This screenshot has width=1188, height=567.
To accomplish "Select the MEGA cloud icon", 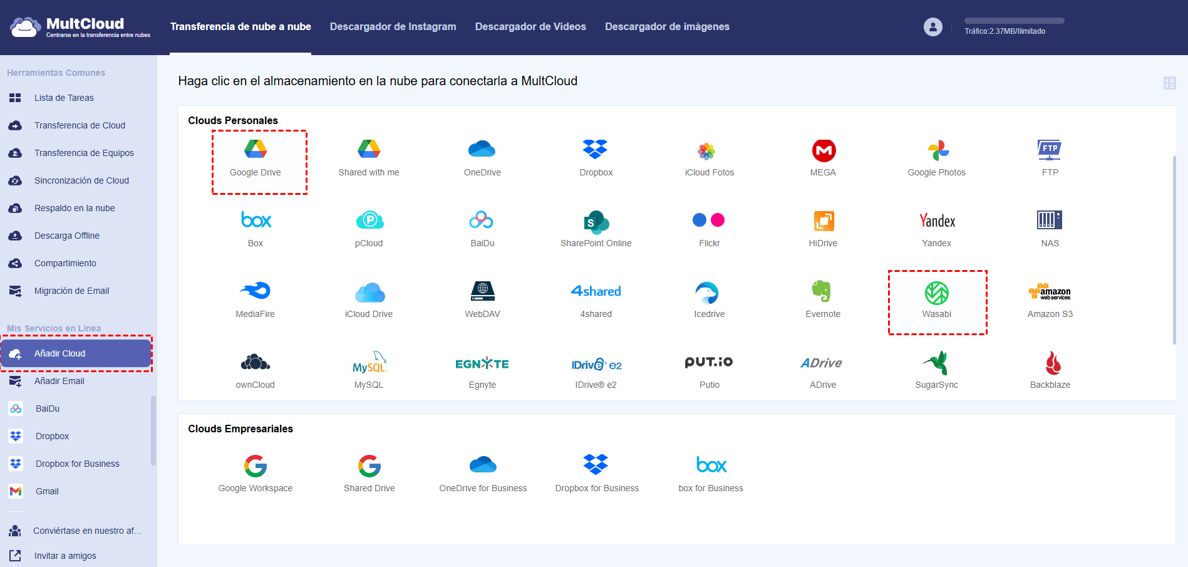I will pos(824,150).
